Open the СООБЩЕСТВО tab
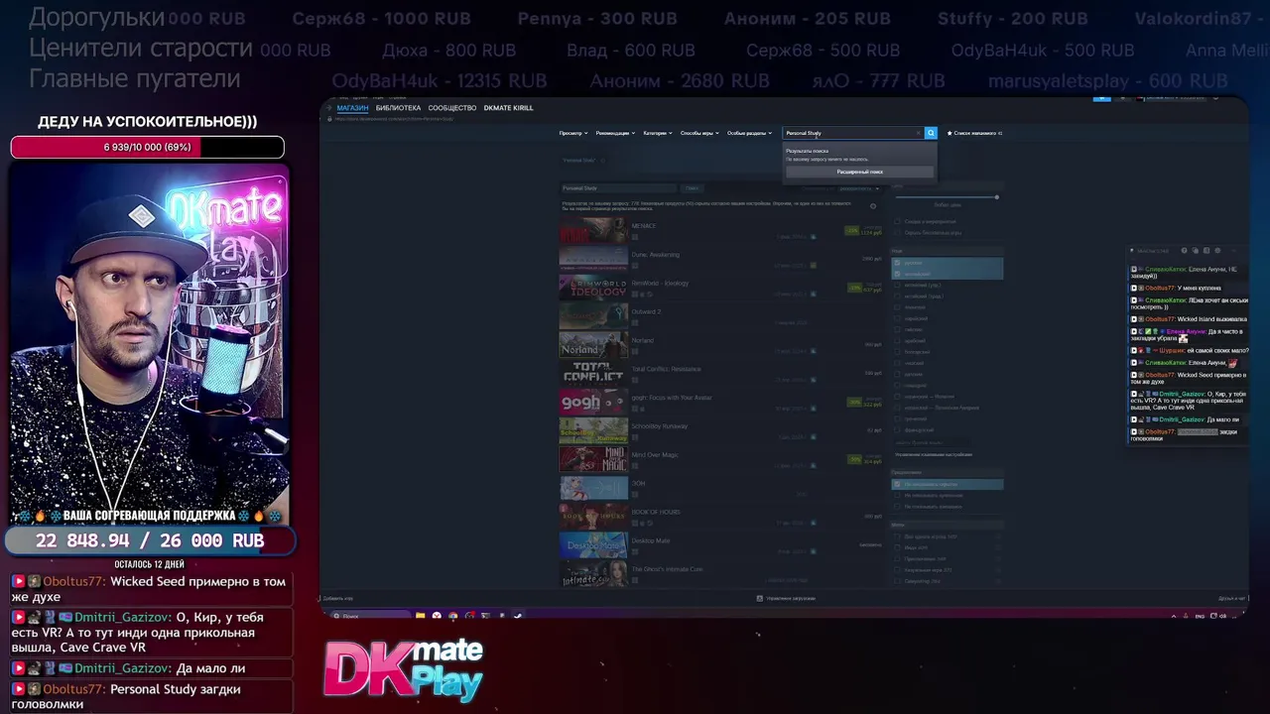Screen dimensions: 1270x714 point(452,107)
